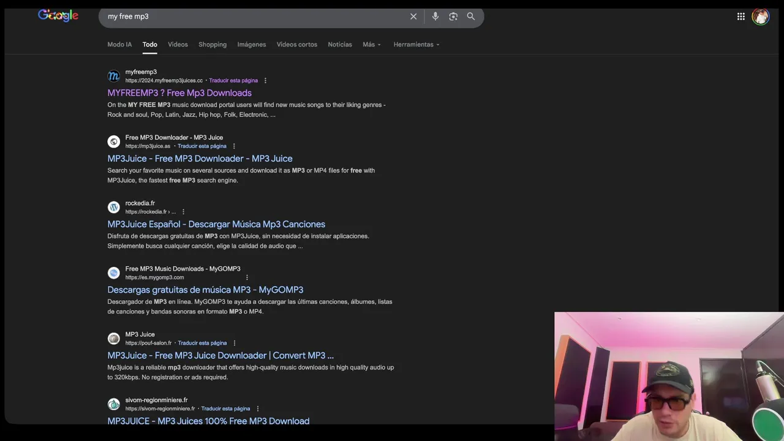Switch to the Shopping tab
The width and height of the screenshot is (784, 441).
tap(213, 44)
